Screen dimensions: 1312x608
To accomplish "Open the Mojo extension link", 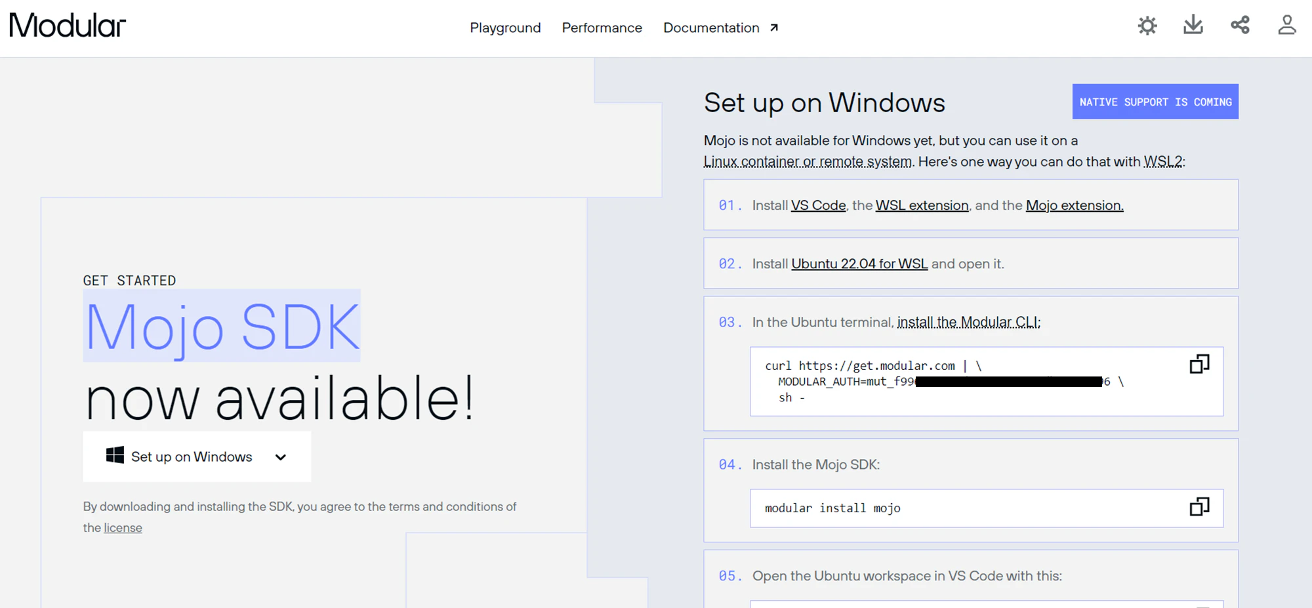I will point(1075,205).
